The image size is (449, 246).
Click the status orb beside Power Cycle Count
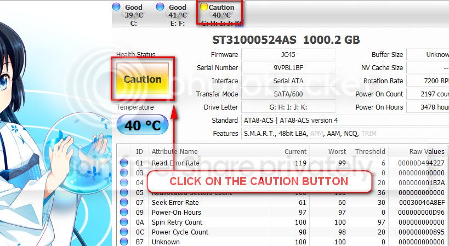tap(124, 232)
